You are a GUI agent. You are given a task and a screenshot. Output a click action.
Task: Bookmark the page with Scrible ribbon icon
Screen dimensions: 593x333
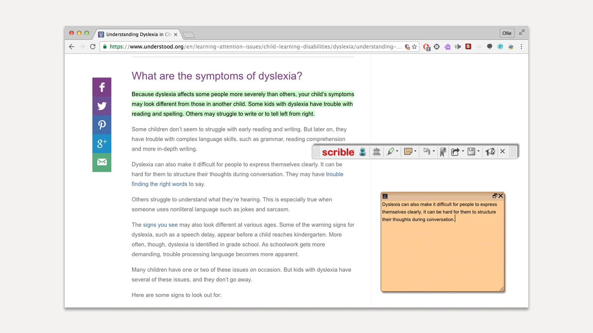pos(443,152)
